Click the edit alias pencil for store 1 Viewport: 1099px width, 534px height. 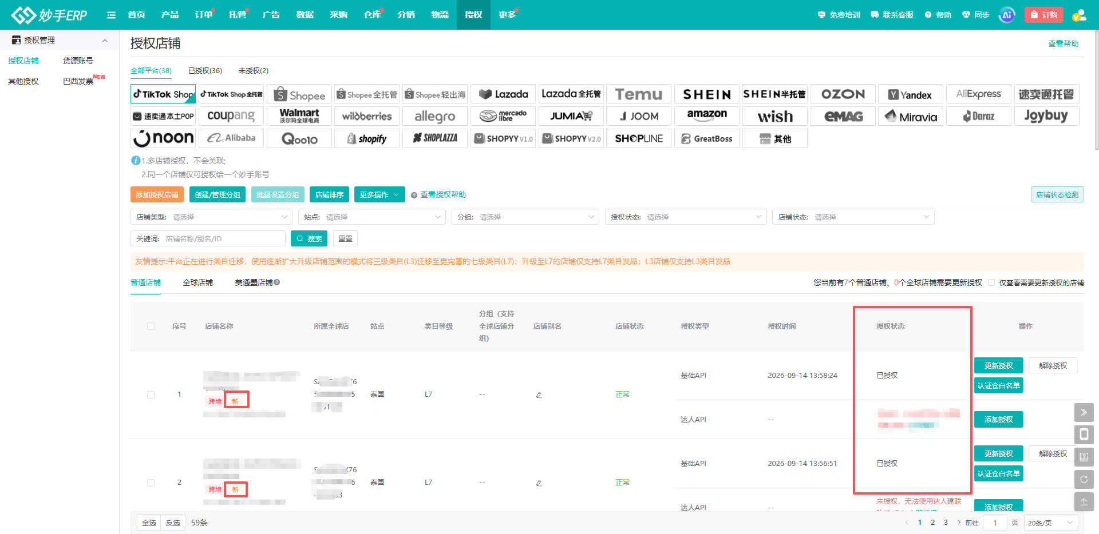pyautogui.click(x=539, y=394)
